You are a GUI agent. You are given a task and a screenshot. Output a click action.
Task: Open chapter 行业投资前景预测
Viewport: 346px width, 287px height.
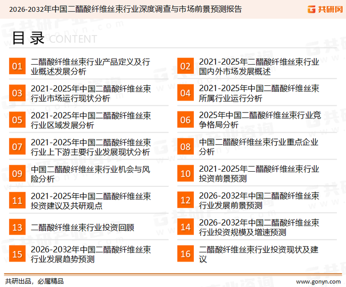point(259,173)
